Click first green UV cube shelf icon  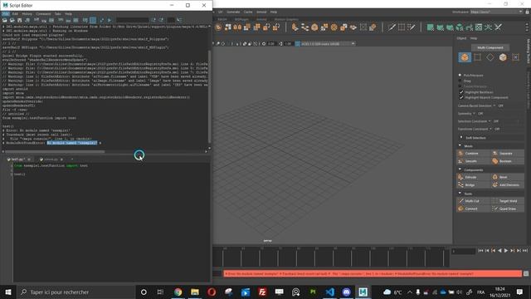tap(430, 27)
